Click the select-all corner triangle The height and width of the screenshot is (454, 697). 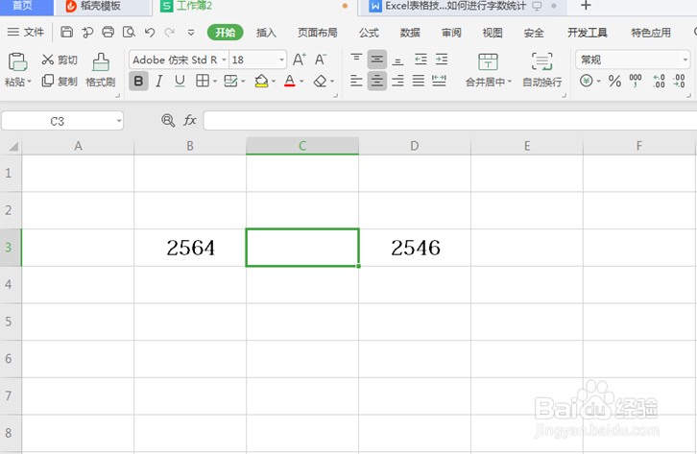tap(12, 146)
